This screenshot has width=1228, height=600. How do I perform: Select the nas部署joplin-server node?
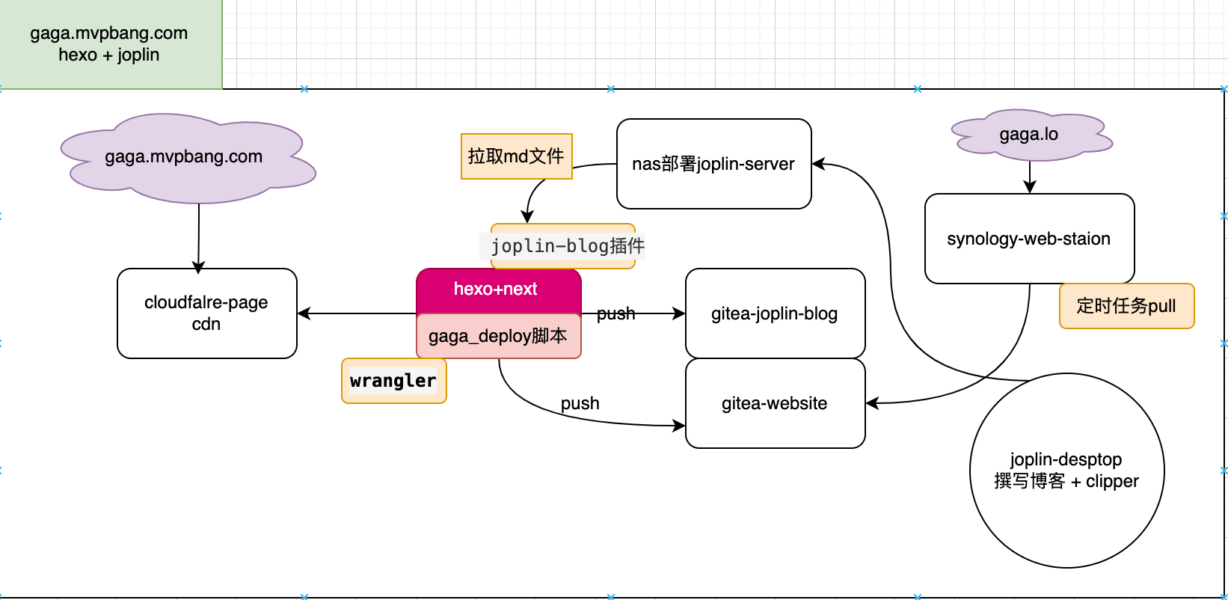click(713, 164)
